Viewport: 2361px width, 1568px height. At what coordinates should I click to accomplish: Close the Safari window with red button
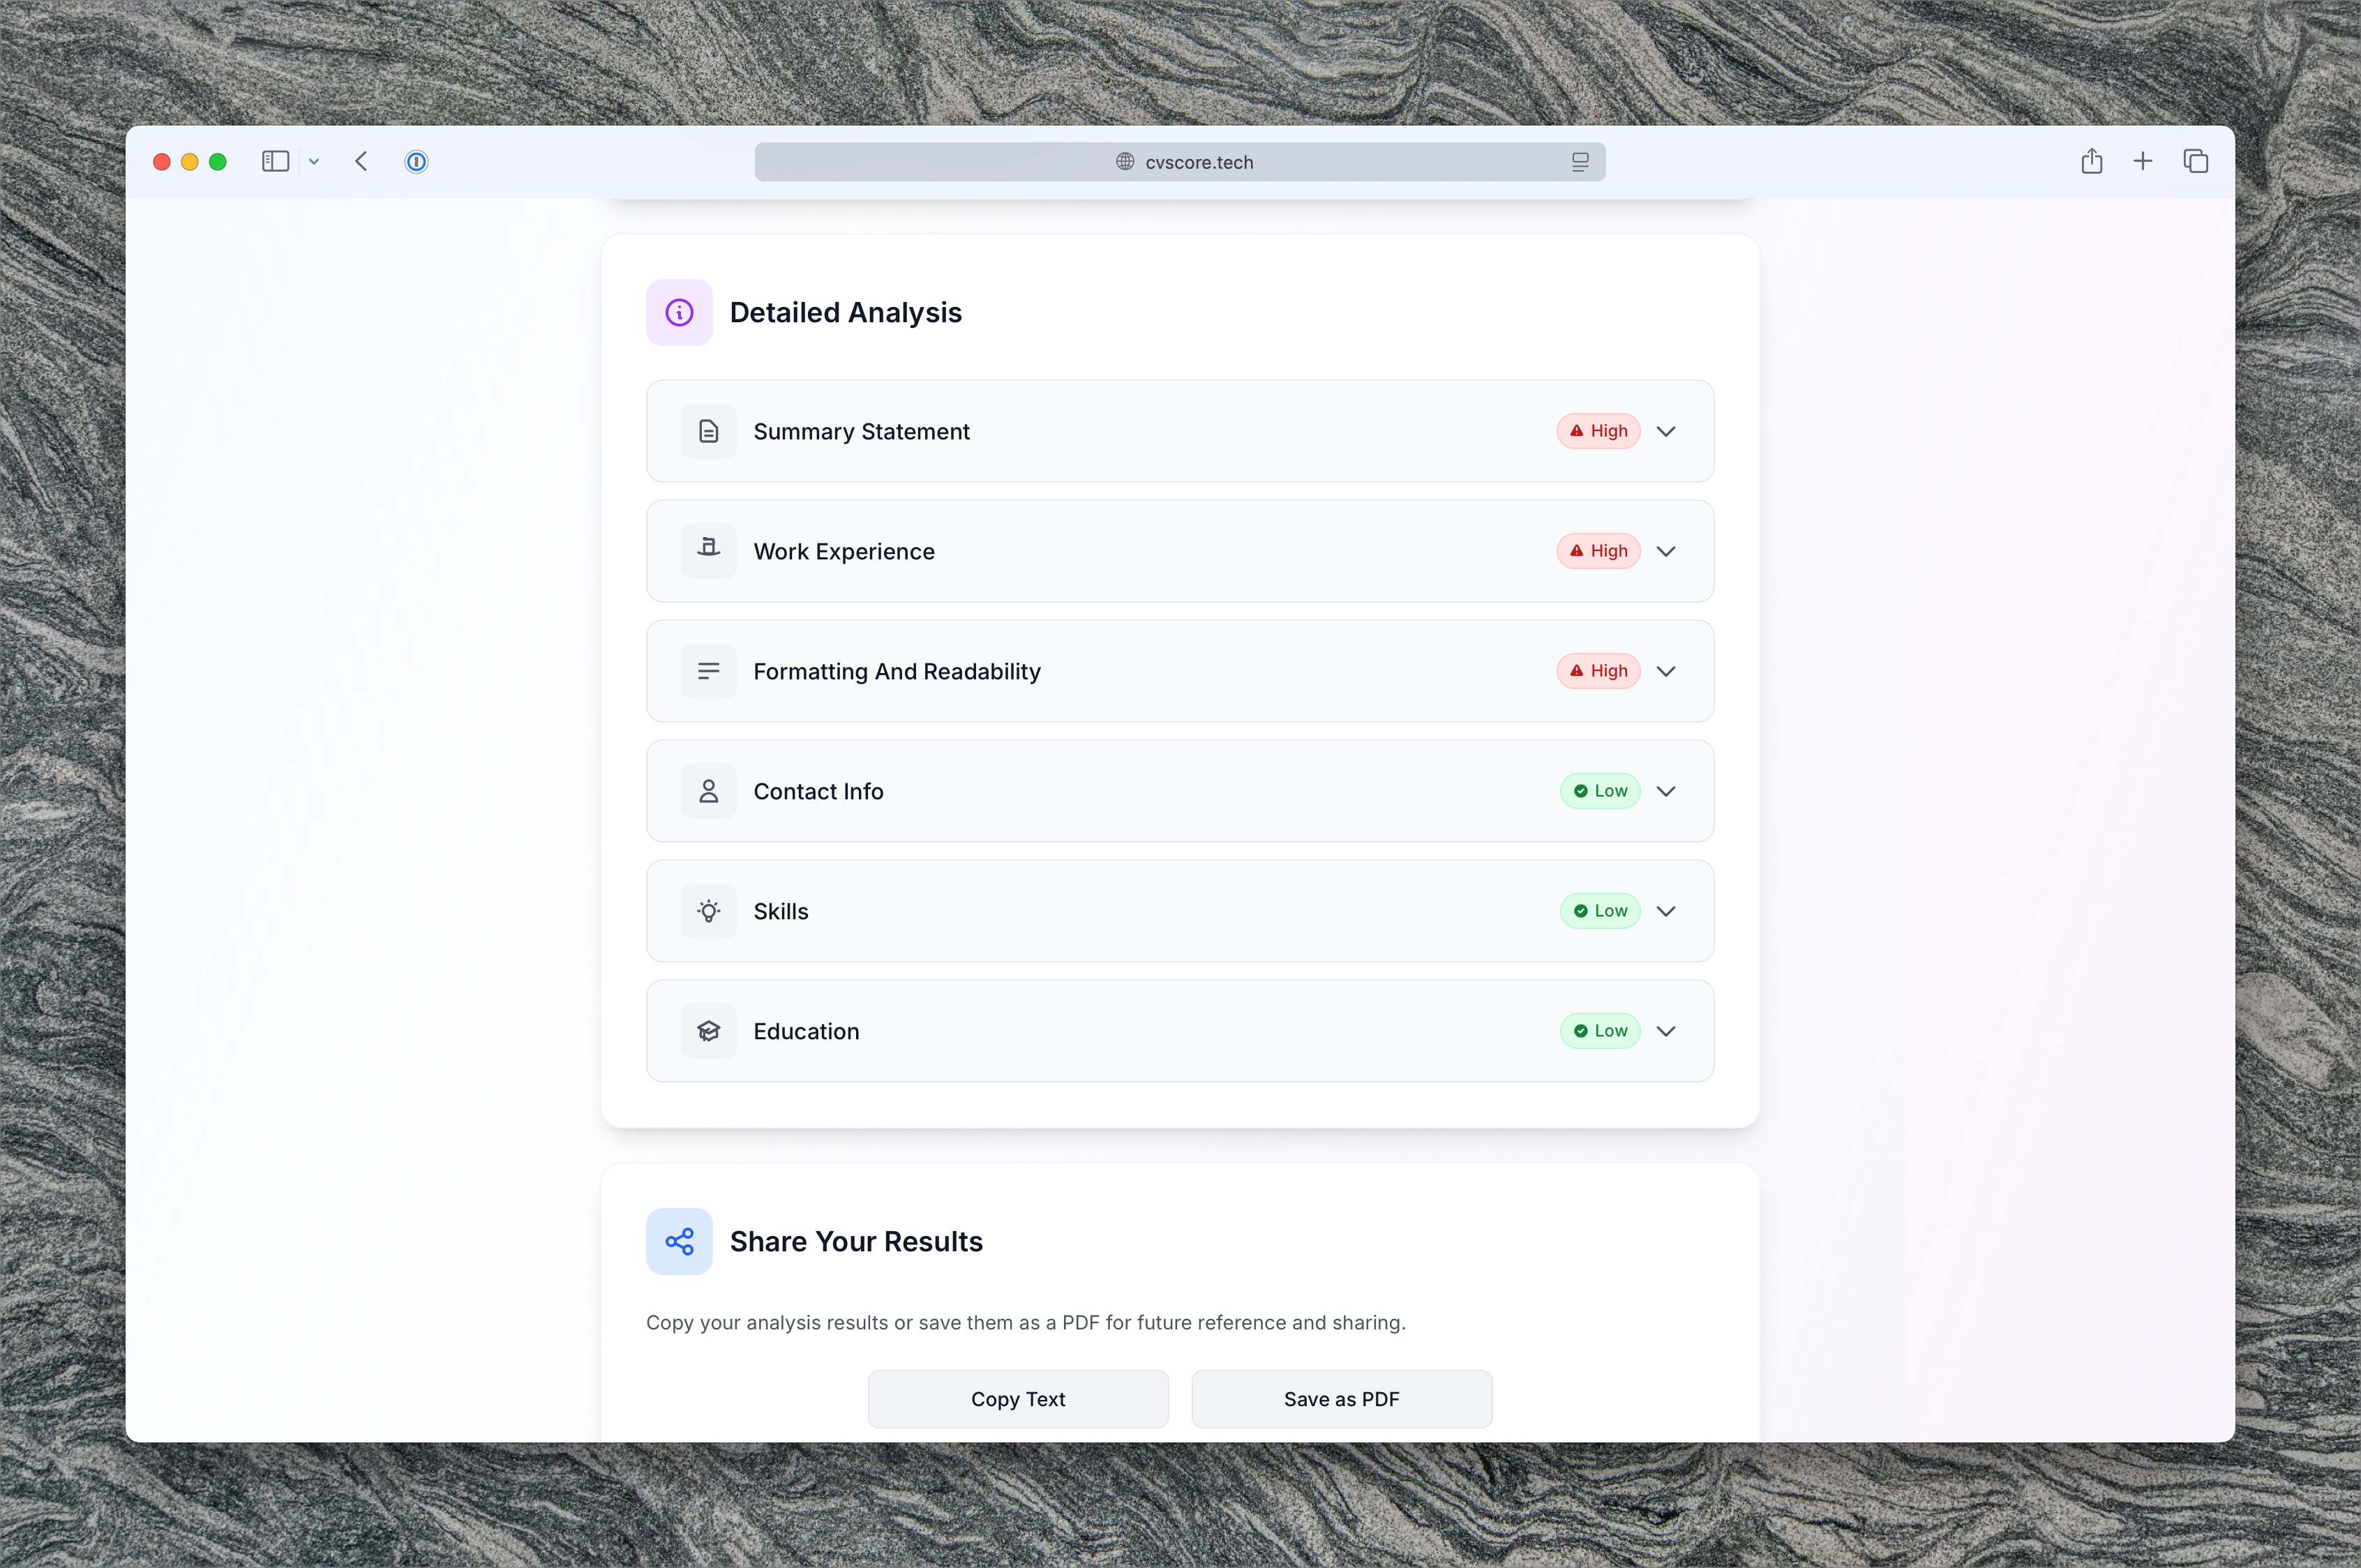pyautogui.click(x=161, y=161)
